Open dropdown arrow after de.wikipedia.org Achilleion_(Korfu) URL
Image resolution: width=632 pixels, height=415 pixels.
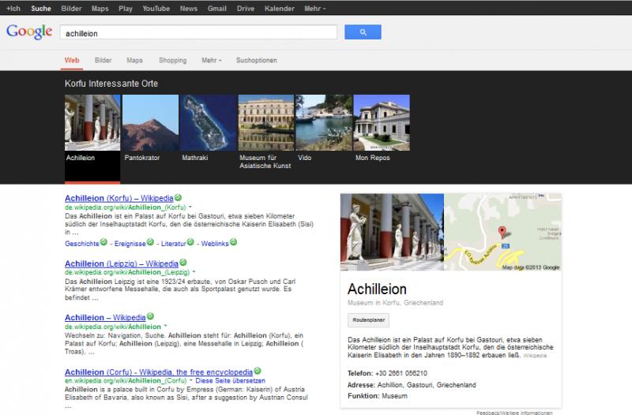point(190,207)
